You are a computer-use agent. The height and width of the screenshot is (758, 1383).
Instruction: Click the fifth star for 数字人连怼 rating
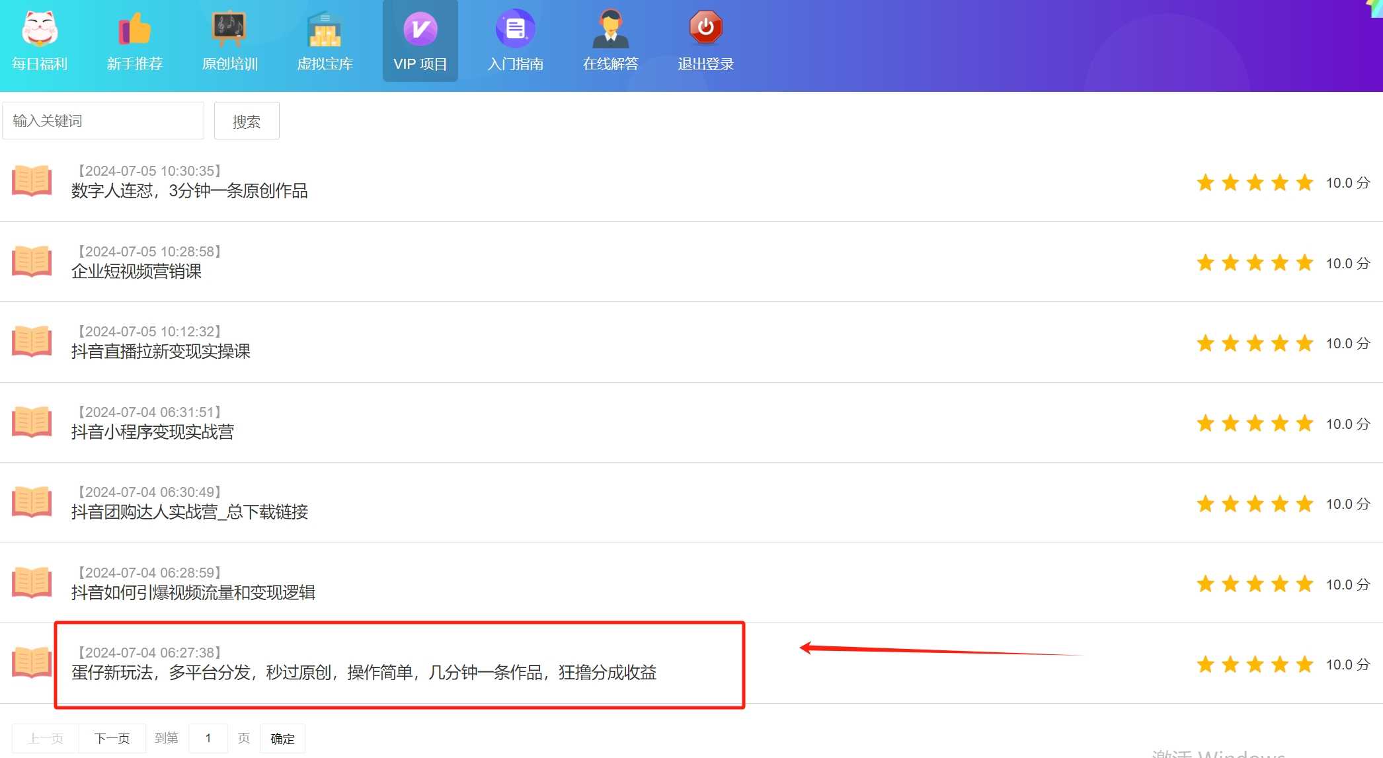click(x=1304, y=182)
